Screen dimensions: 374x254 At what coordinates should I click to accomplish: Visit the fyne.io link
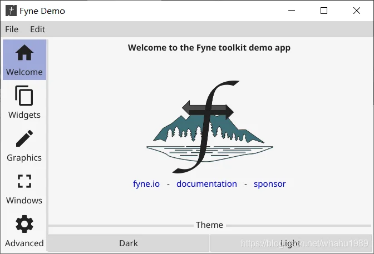coord(146,184)
